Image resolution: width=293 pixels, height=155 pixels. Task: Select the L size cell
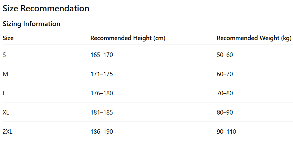[x=4, y=93]
